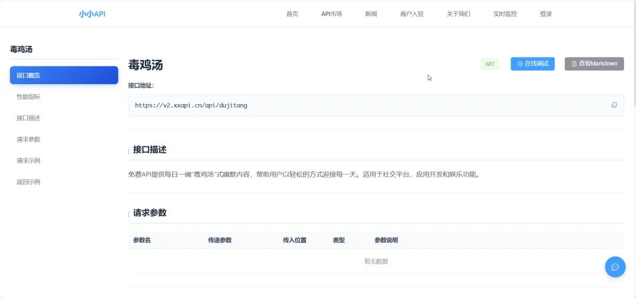Click the 传递参数 column header

point(220,240)
